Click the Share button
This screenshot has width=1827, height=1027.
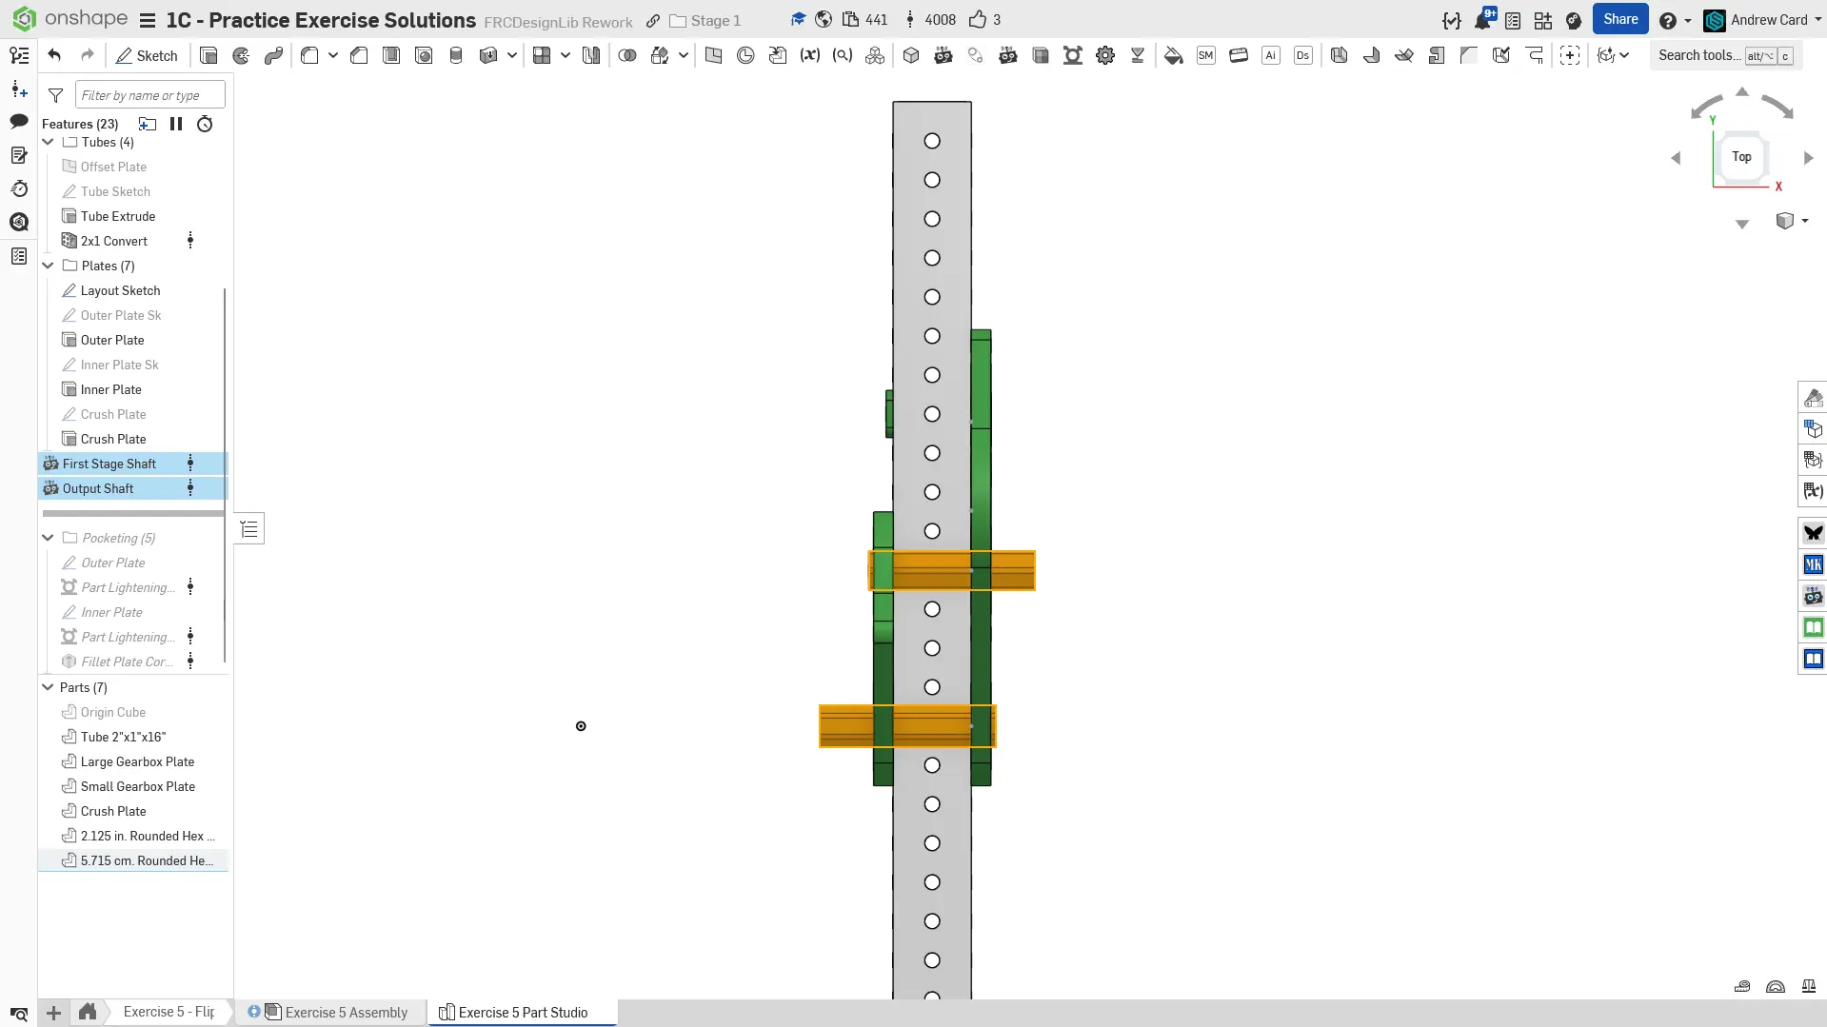pos(1619,19)
